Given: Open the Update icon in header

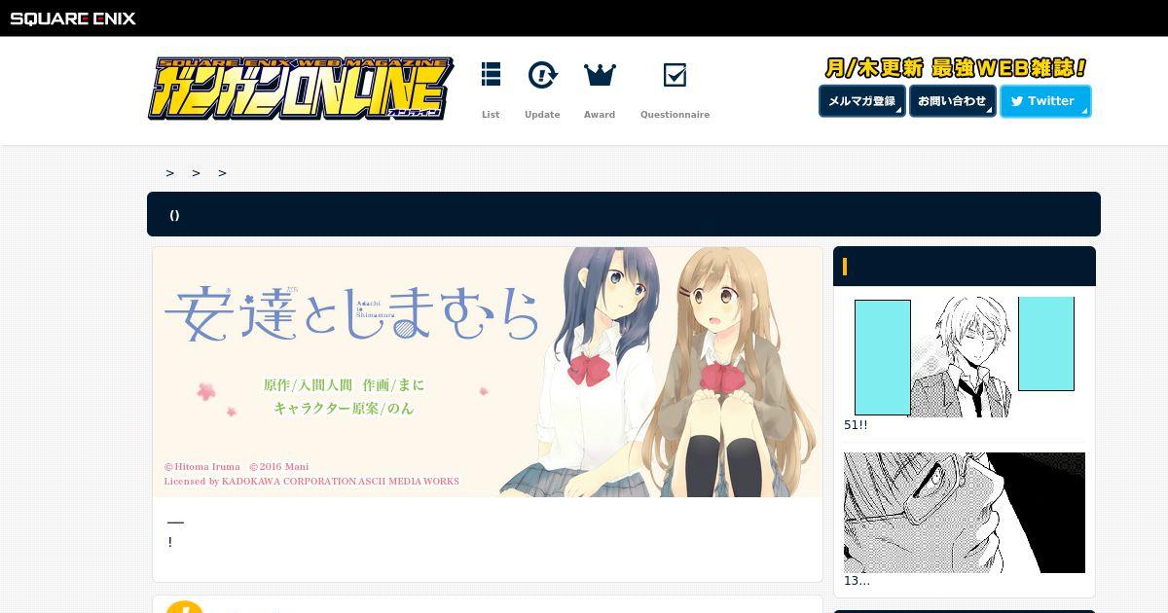Looking at the screenshot, I should pos(542,75).
